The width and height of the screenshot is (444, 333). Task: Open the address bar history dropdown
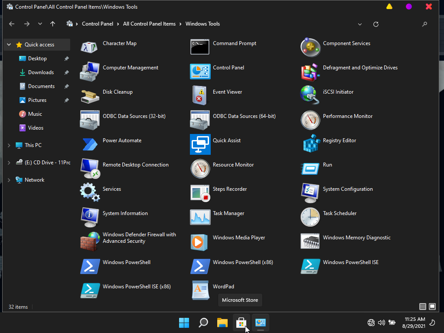coord(359,24)
